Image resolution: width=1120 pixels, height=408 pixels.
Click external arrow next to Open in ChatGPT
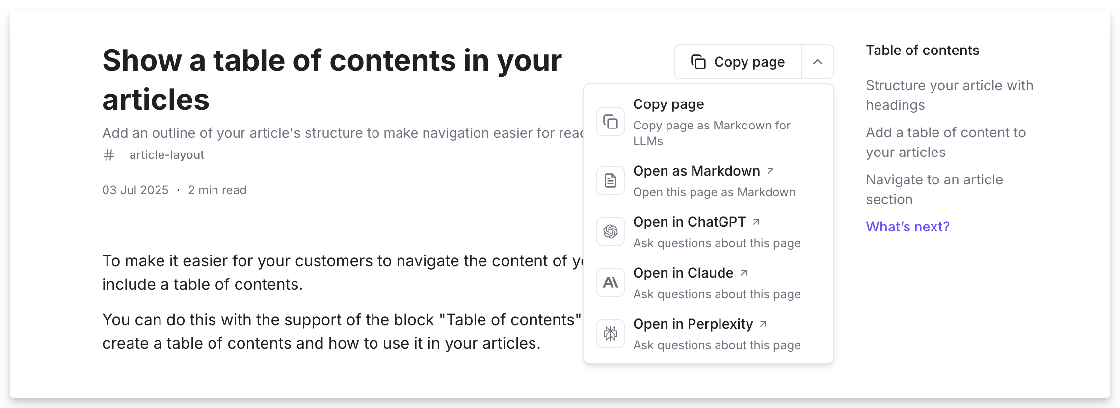[756, 222]
